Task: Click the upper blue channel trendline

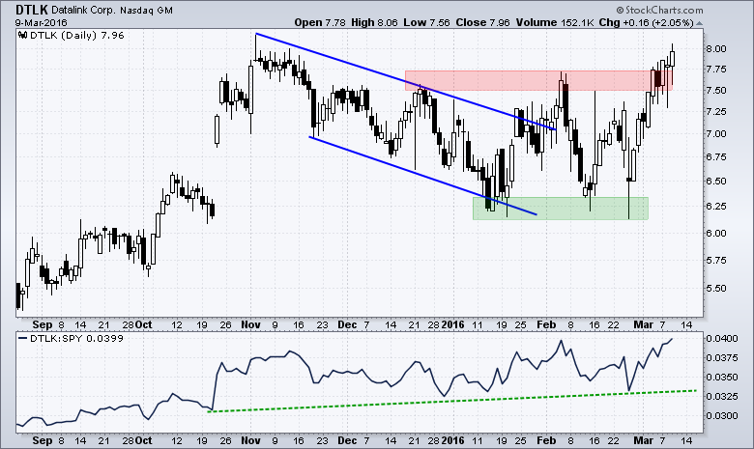Action: coord(405,81)
